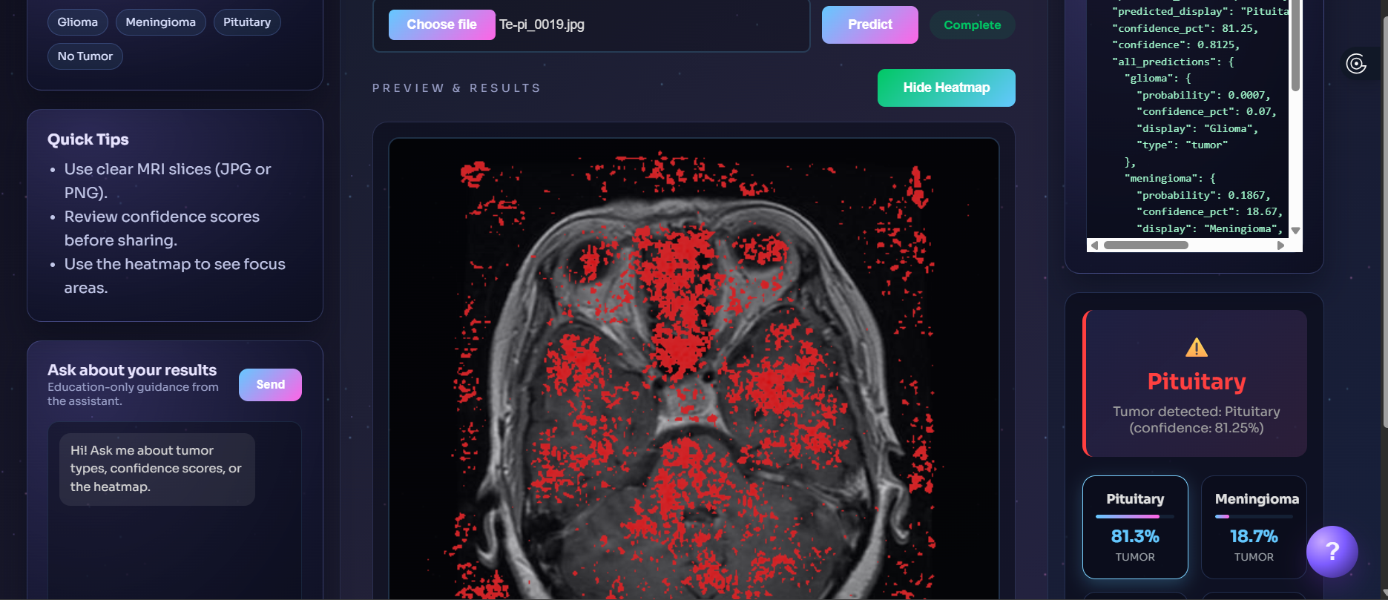
Task: Click the Meningioma confidence progress bar
Action: pyautogui.click(x=1254, y=516)
